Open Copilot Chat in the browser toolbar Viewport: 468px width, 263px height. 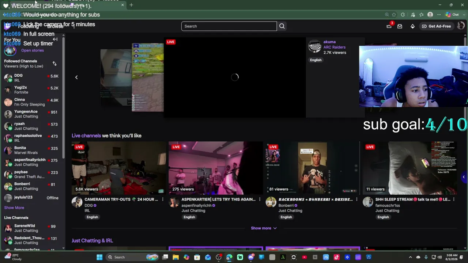coord(453,15)
